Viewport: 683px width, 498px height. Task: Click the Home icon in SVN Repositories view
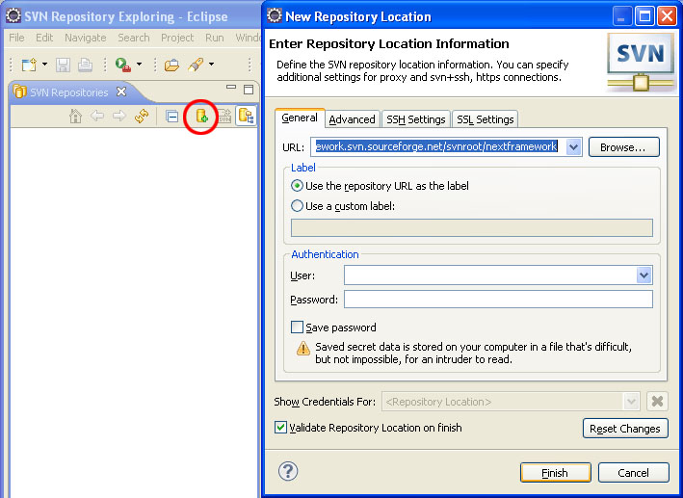point(75,117)
